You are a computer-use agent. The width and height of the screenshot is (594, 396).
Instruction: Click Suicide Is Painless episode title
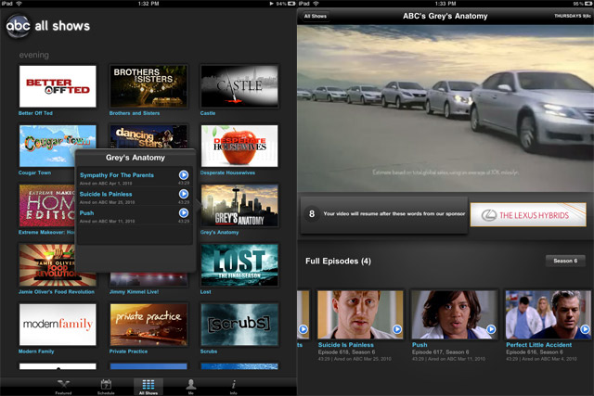coord(346,345)
